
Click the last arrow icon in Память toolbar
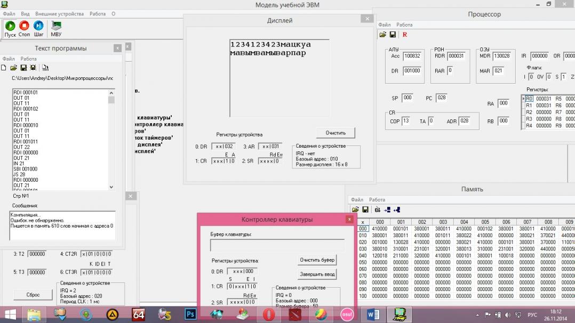397,209
